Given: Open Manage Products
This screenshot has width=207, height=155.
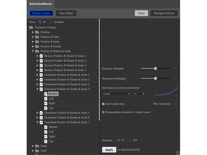Looking at the screenshot, I should pos(164,13).
